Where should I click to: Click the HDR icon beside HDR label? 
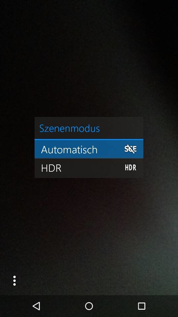(x=131, y=168)
